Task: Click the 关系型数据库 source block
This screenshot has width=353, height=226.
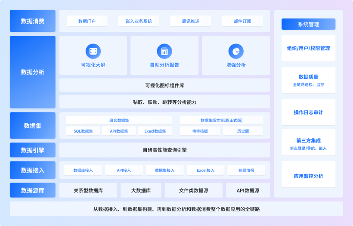Action: [x=88, y=190]
